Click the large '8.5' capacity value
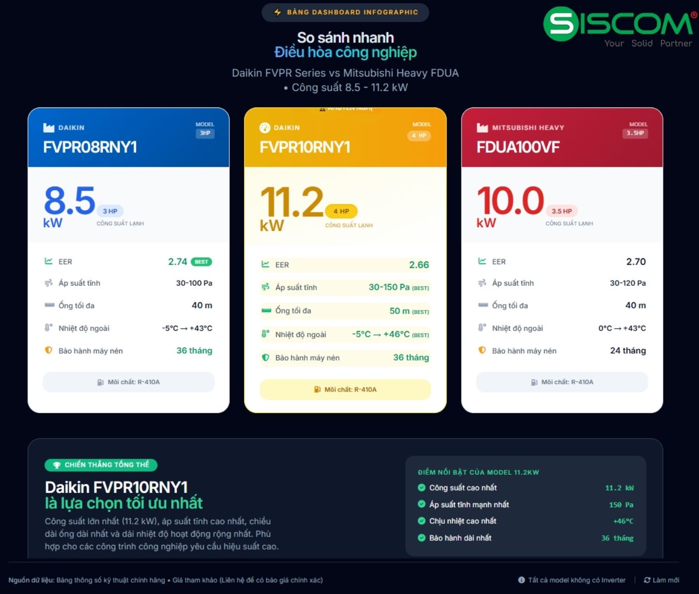Screen dimensions: 699x594 (x=70, y=200)
